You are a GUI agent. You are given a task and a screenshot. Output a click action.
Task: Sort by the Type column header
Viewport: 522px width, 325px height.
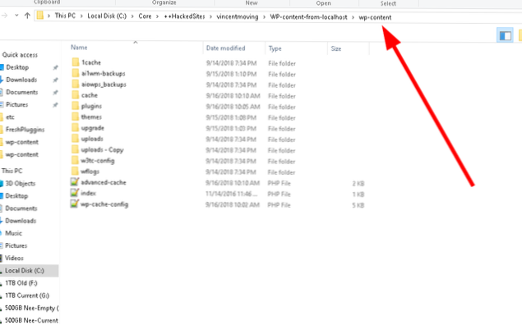[275, 48]
